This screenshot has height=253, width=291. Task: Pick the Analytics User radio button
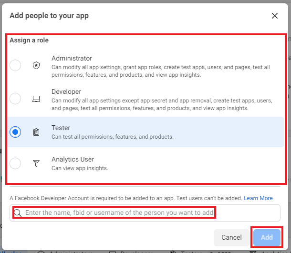click(15, 163)
